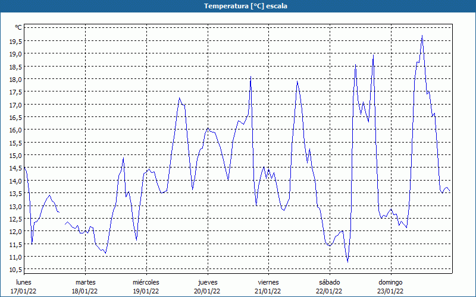
Task: Click the 13,0 axis value
Action: click(15, 207)
